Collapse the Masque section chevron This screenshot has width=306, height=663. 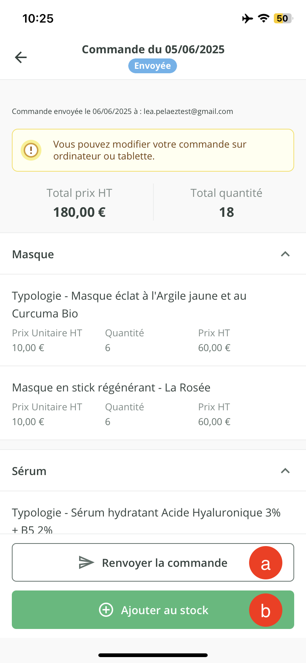point(285,254)
